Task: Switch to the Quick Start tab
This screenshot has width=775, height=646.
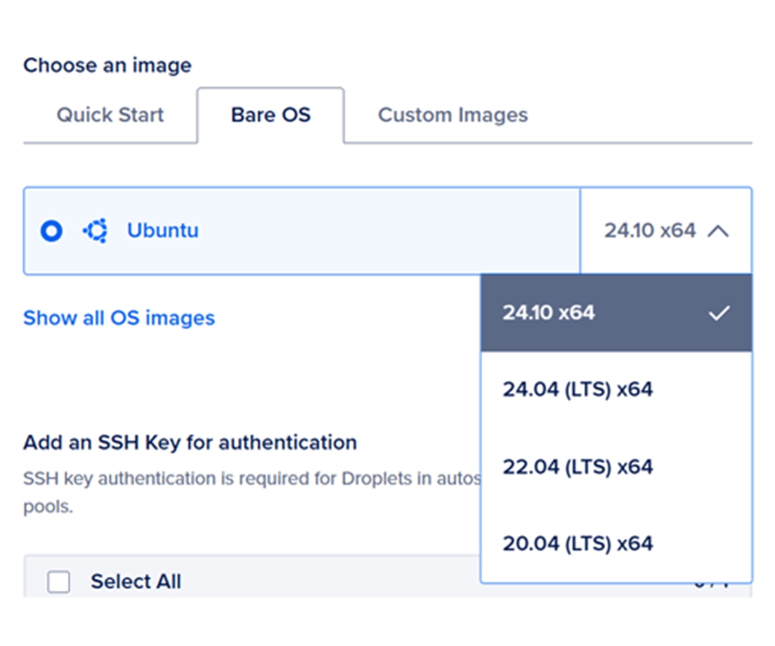Action: [x=110, y=115]
